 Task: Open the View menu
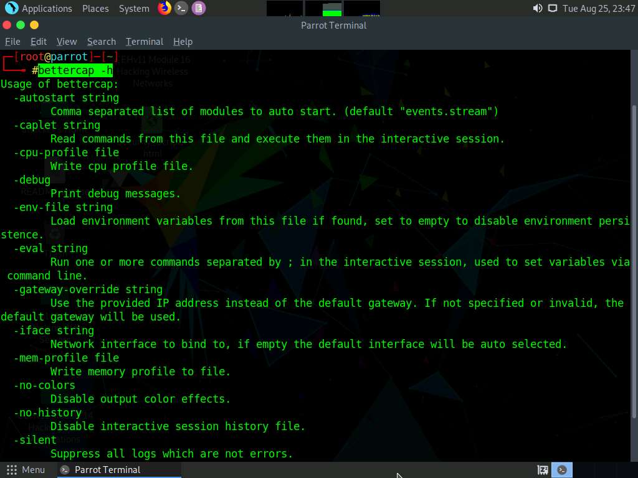67,42
